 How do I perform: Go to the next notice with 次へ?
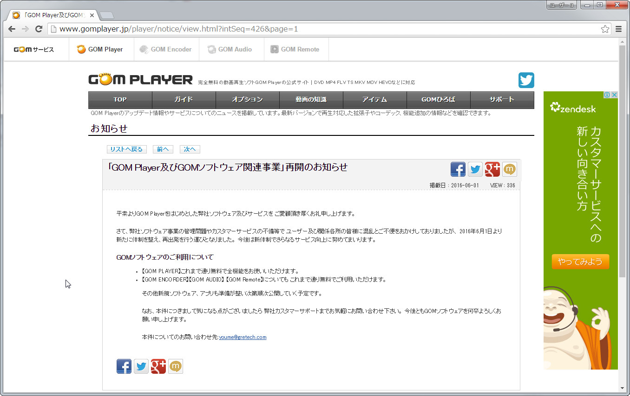[x=190, y=149]
